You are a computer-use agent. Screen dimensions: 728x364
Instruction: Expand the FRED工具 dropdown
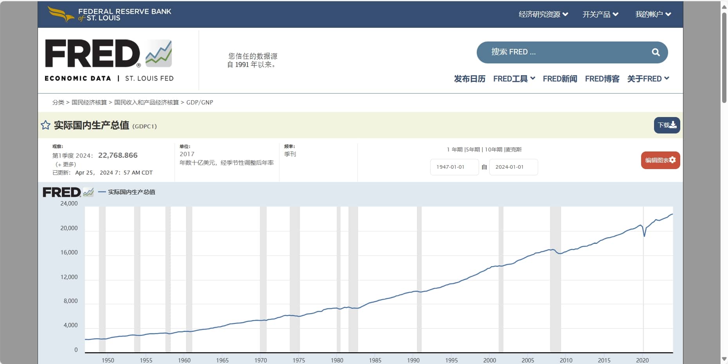(x=514, y=79)
